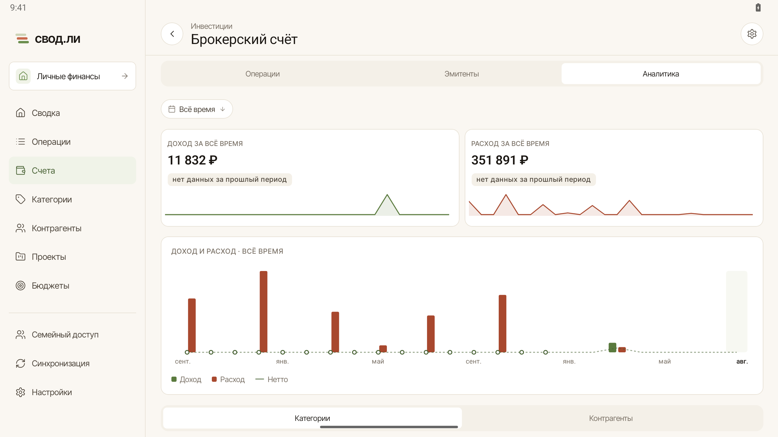Image resolution: width=778 pixels, height=437 pixels.
Task: Toggle the Нетто line in chart legend
Action: click(x=272, y=379)
